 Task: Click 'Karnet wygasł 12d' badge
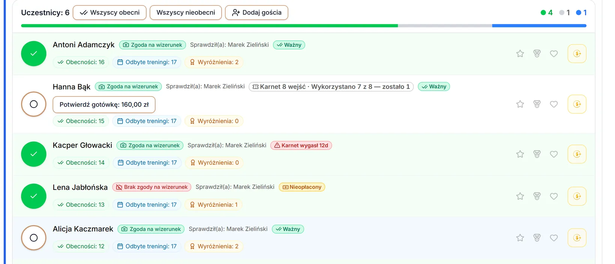(x=301, y=145)
